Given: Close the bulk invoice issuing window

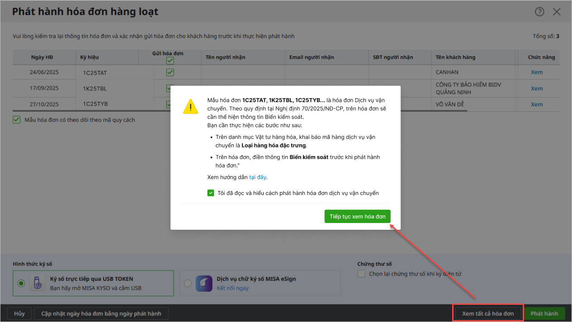Looking at the screenshot, I should click(557, 12).
